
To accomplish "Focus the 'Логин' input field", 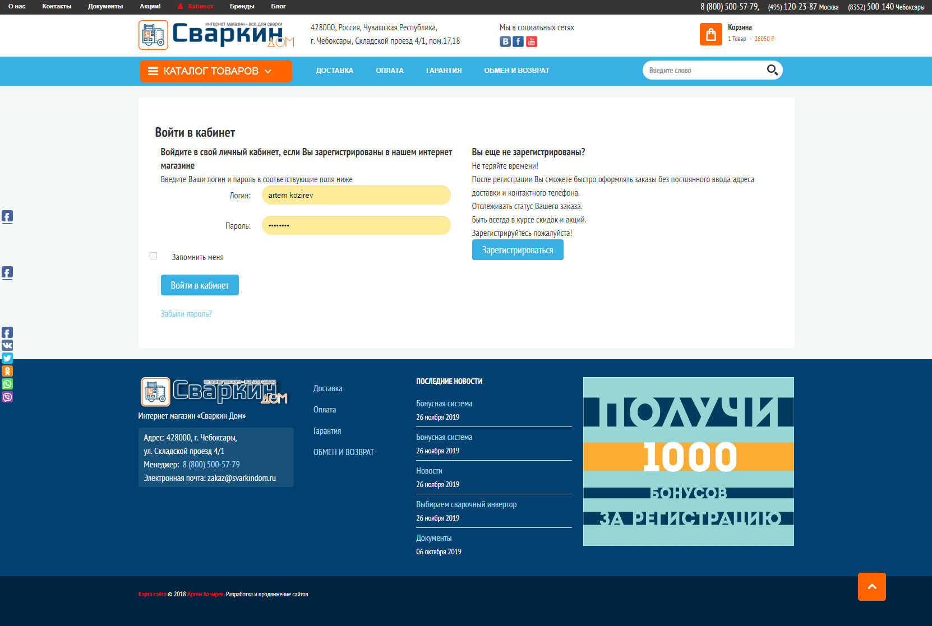I will (356, 195).
